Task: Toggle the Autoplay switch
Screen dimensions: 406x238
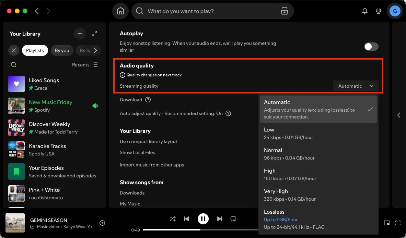Action: [371, 47]
